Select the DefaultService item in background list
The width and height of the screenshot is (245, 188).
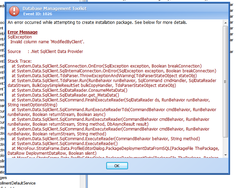pos(18,183)
